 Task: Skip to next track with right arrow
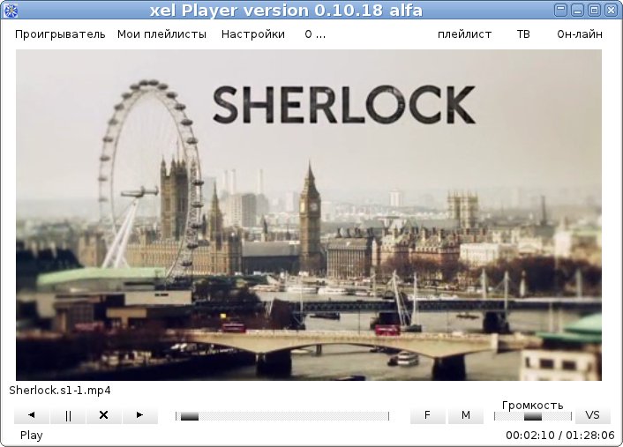139,415
